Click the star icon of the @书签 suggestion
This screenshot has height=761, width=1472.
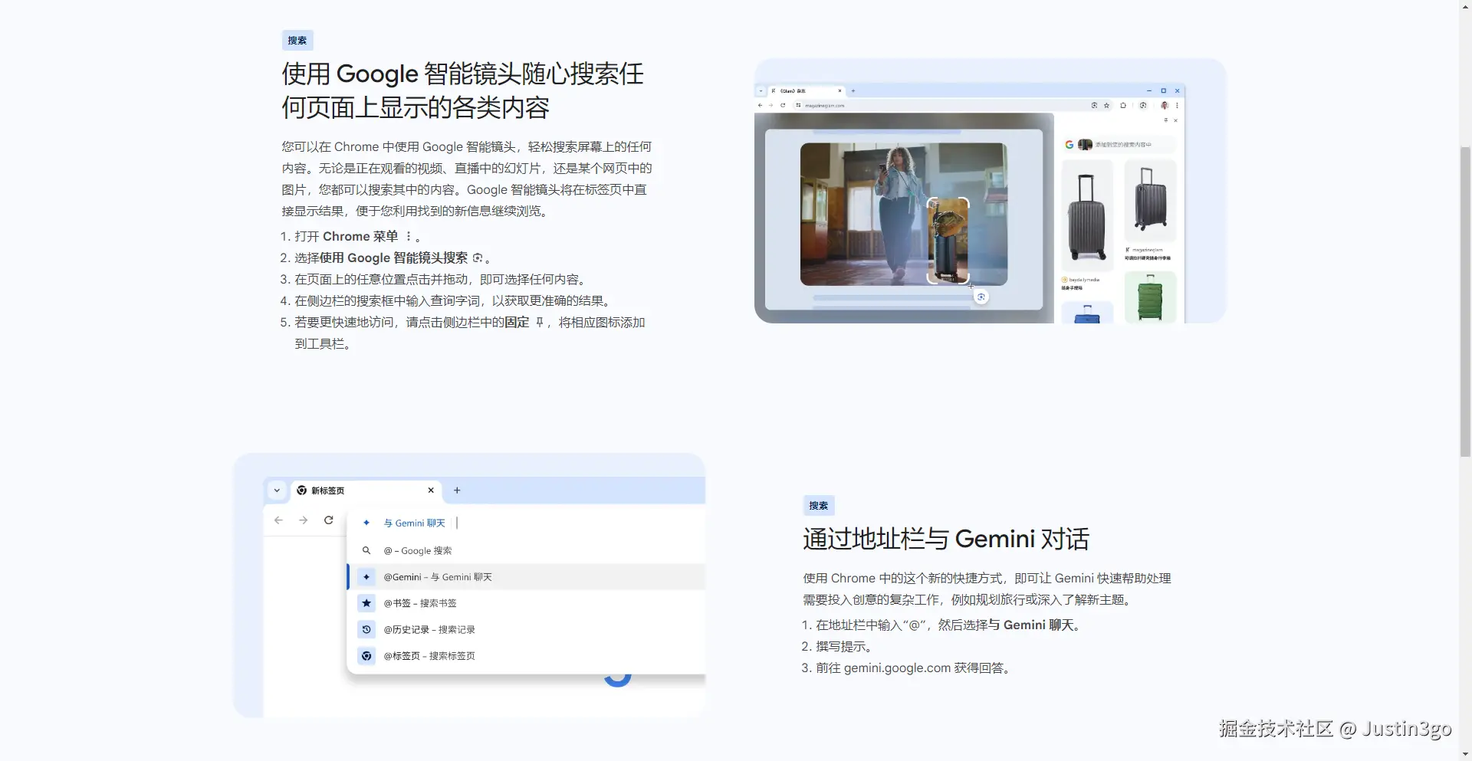[x=366, y=603]
